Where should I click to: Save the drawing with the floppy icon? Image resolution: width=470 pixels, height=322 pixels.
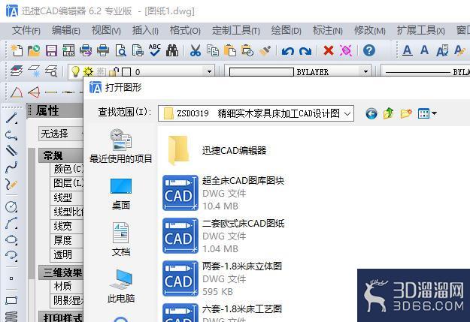click(51, 50)
